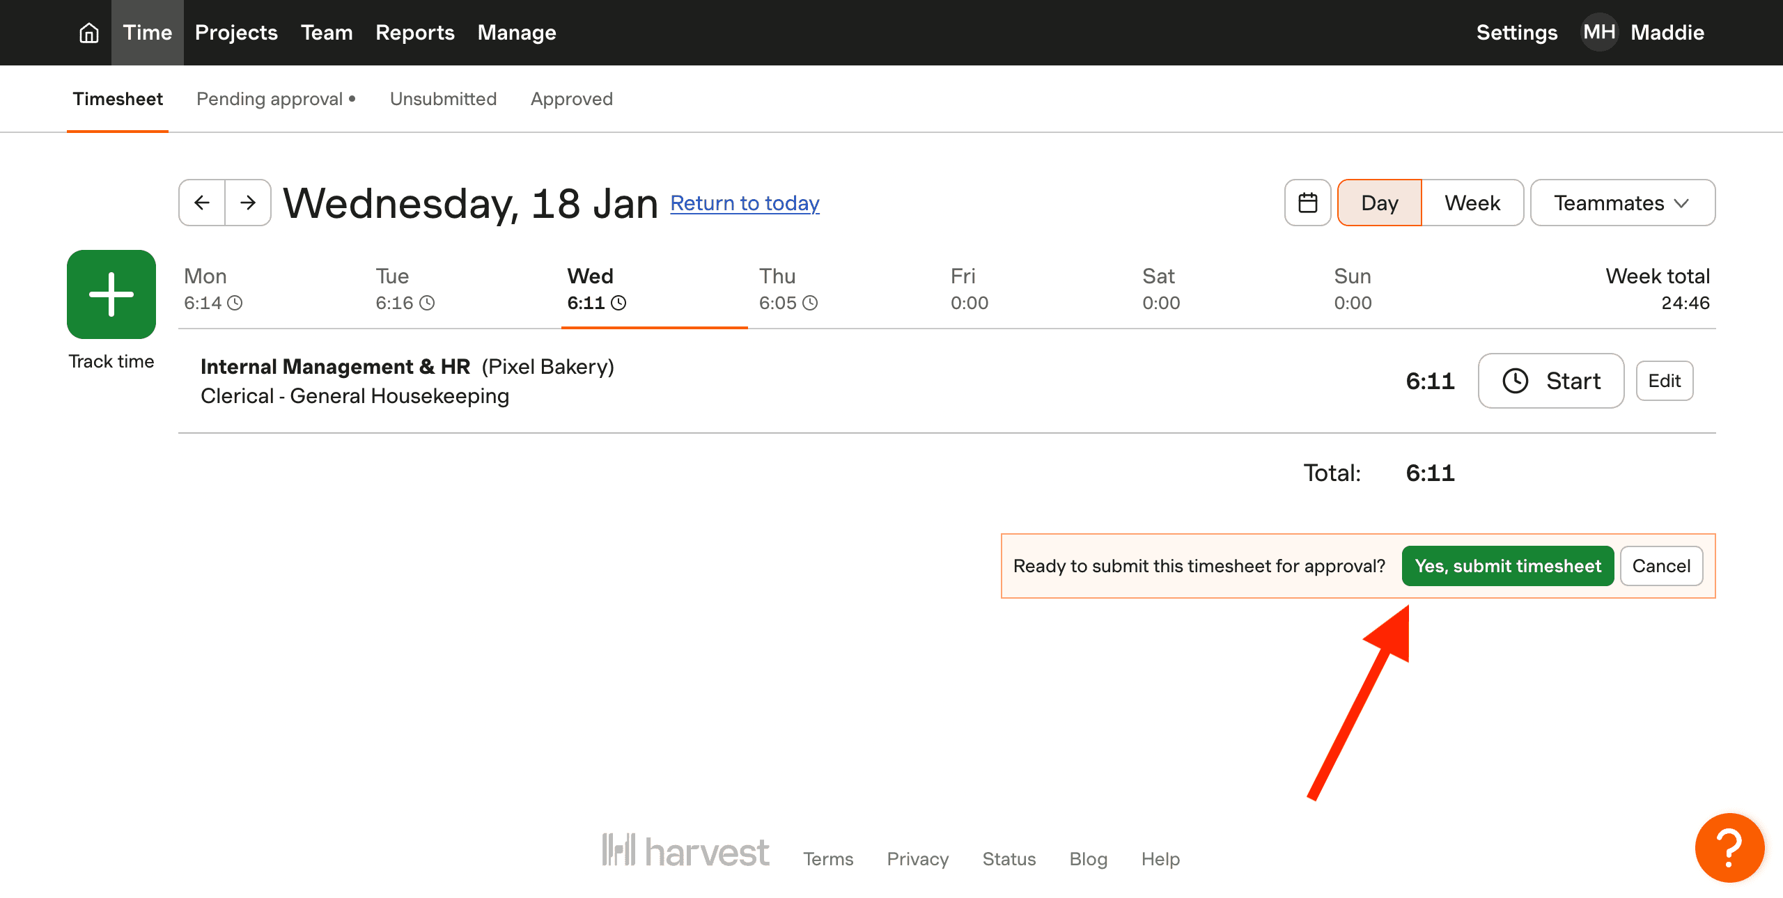Screen dimensions: 1783x898
Task: Open Terms footer link
Action: (x=827, y=859)
